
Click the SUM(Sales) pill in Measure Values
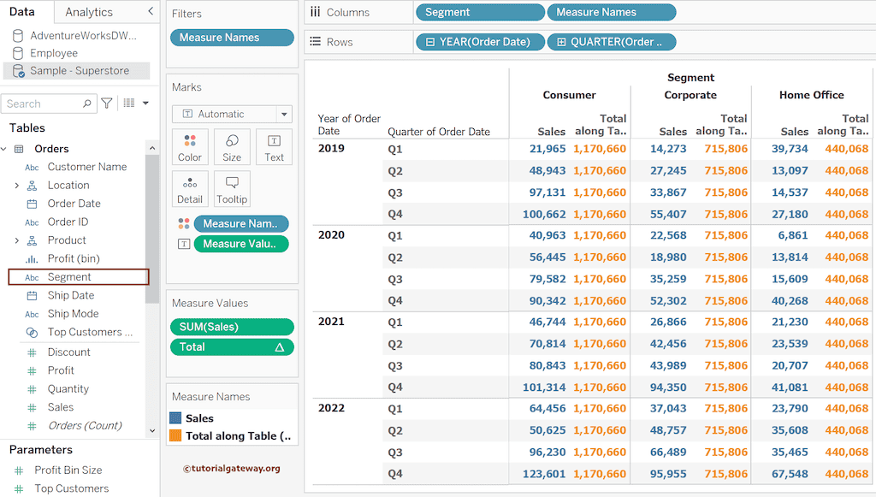[x=232, y=327]
